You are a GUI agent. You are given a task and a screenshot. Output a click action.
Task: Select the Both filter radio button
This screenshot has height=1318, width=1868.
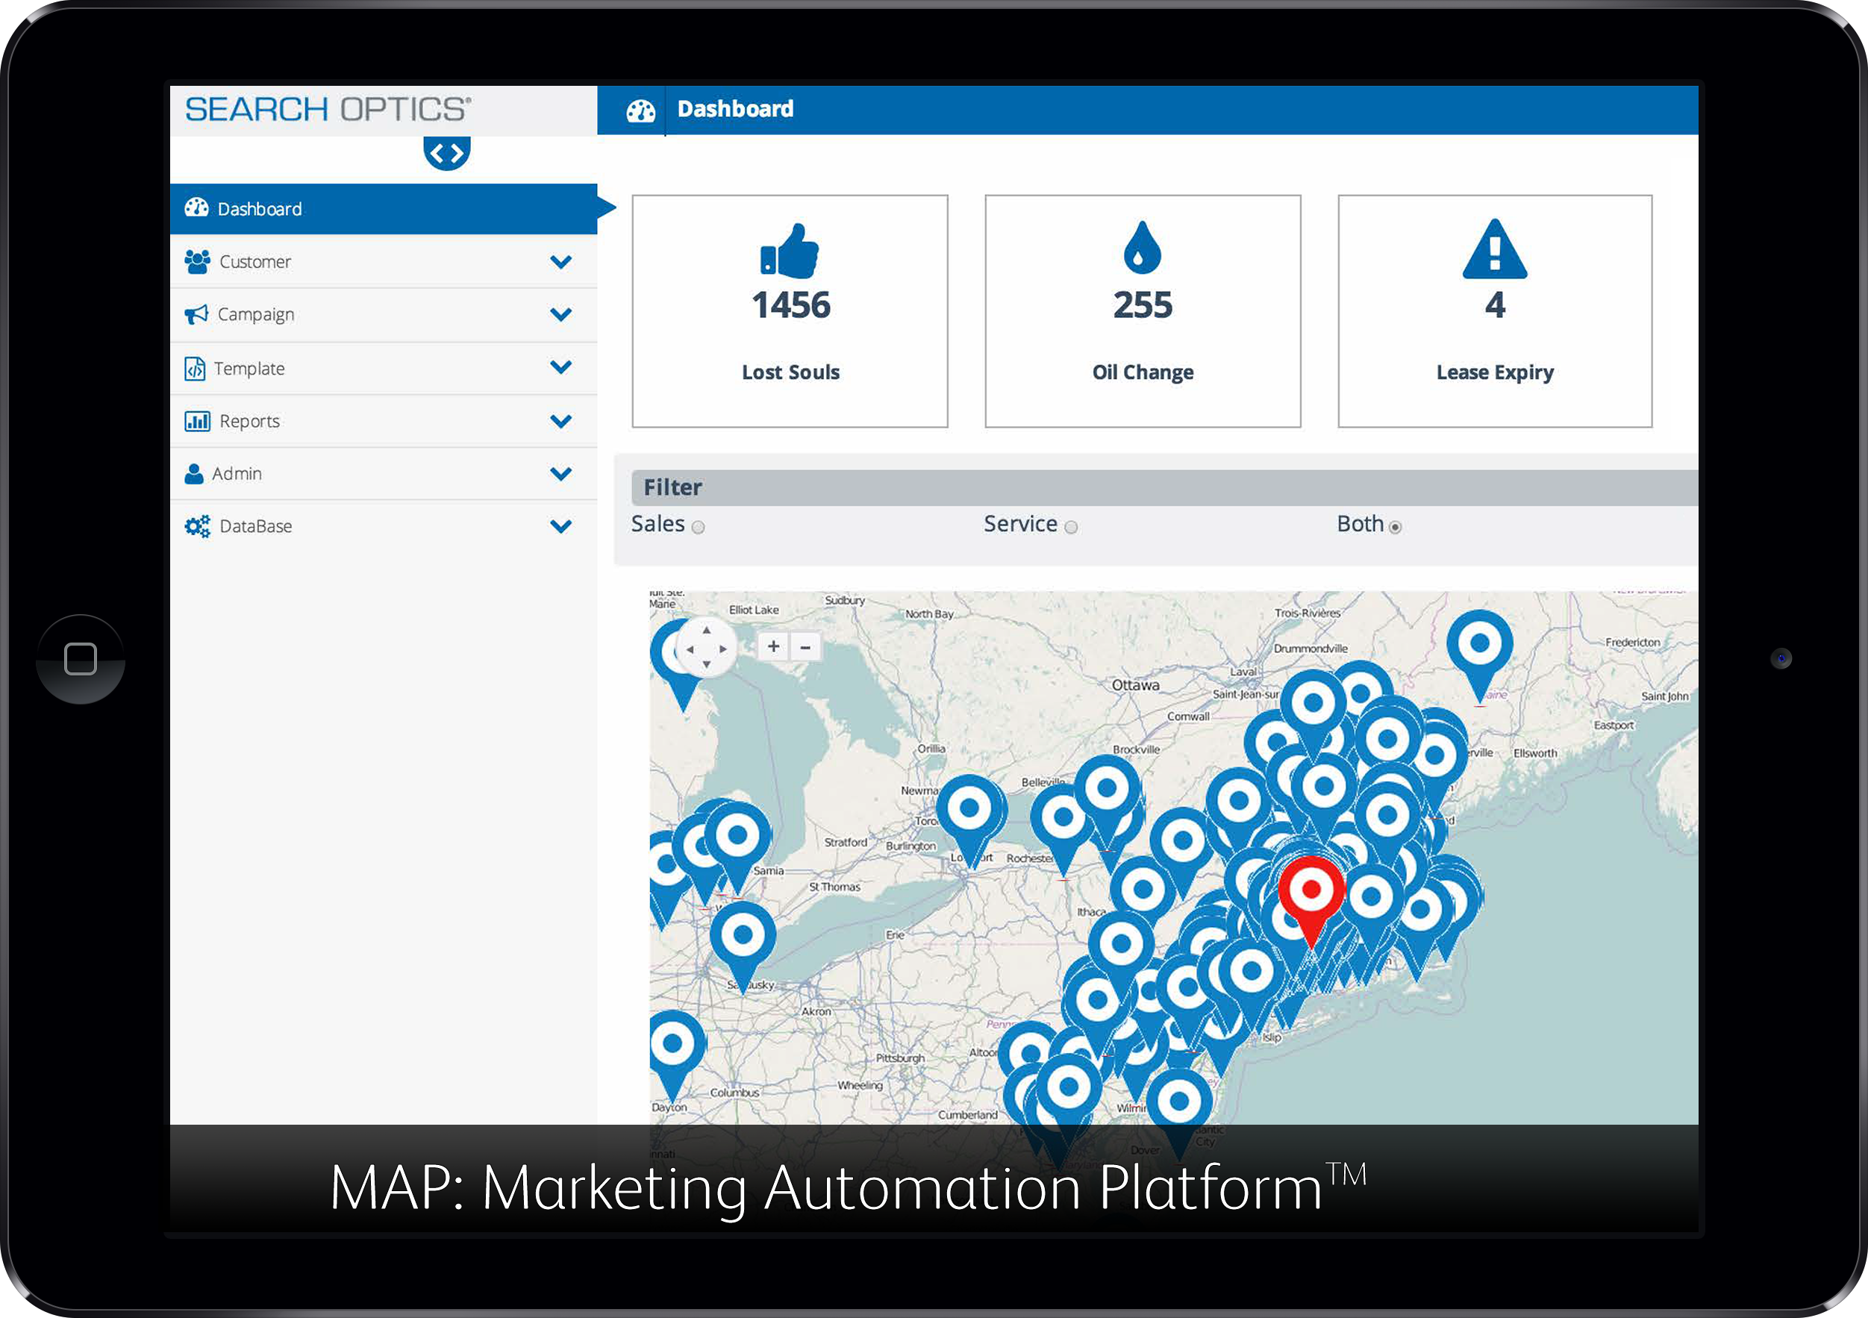1396,527
